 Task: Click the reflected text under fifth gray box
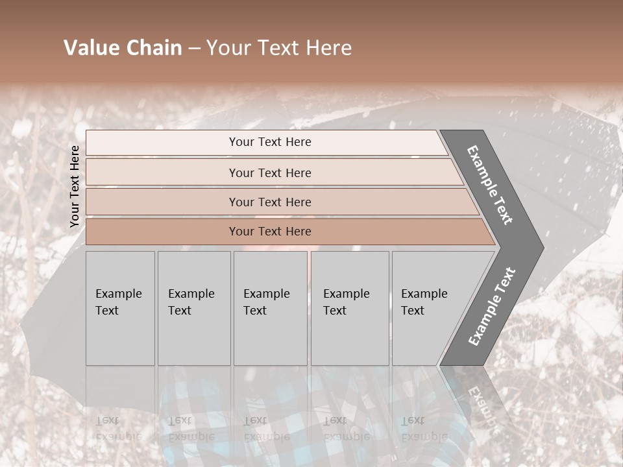coord(424,429)
